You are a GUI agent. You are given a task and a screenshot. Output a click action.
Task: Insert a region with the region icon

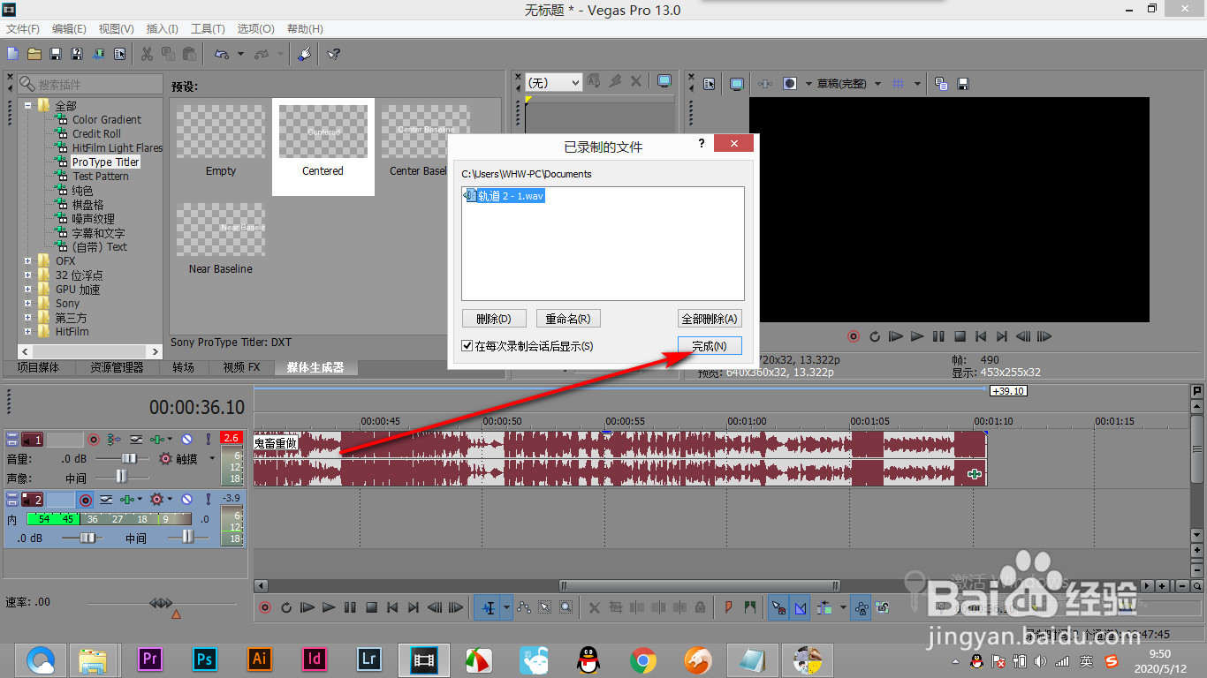click(x=750, y=607)
